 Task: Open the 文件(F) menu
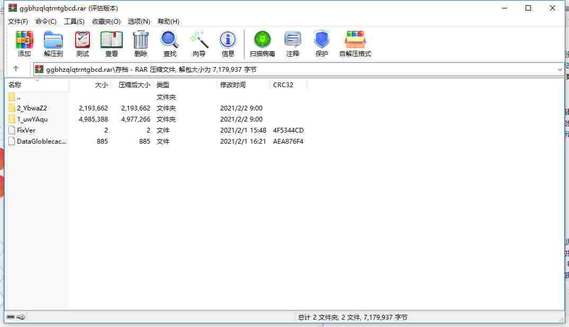click(x=18, y=21)
